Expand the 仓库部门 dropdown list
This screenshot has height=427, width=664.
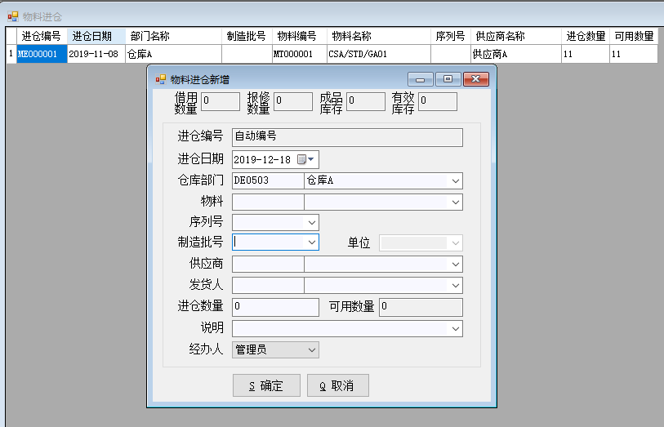click(455, 180)
